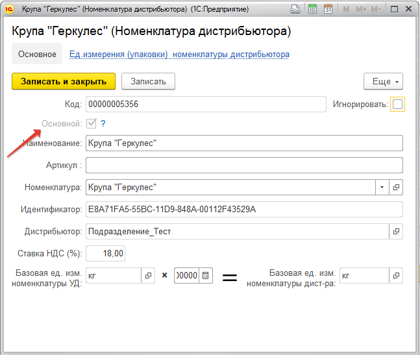The width and height of the screenshot is (420, 355).
Task: Open Ед.измерения (упаковки) номенклатуры дистрибьютора link
Action: pyautogui.click(x=179, y=55)
